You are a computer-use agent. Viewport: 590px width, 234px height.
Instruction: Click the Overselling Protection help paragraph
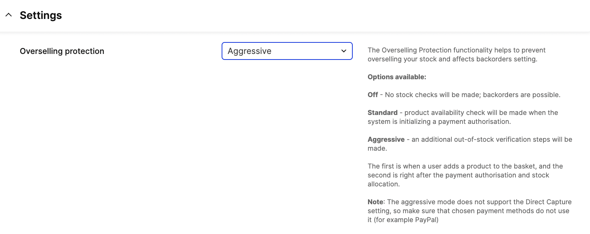(456, 54)
